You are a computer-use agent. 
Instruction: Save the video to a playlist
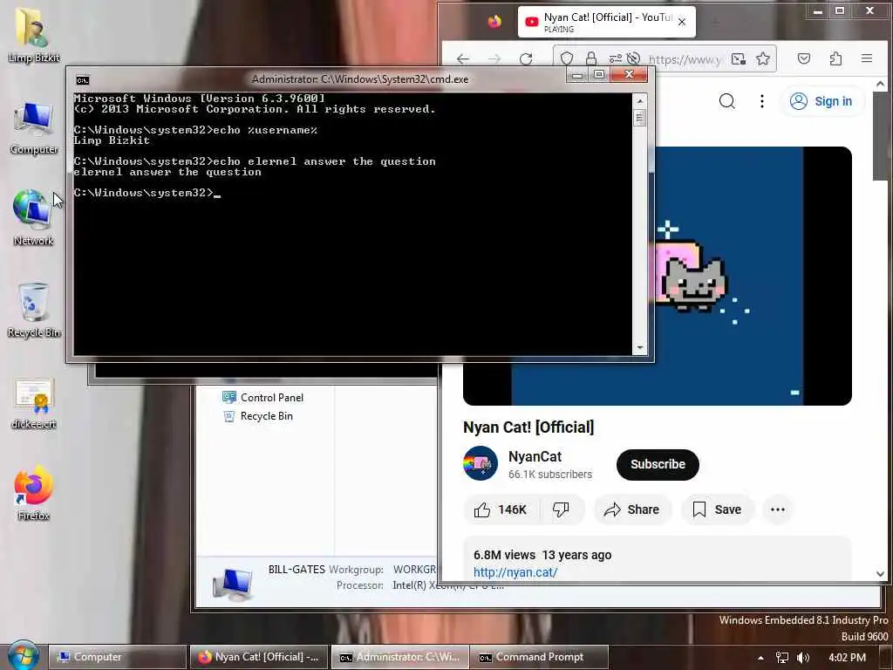[717, 509]
